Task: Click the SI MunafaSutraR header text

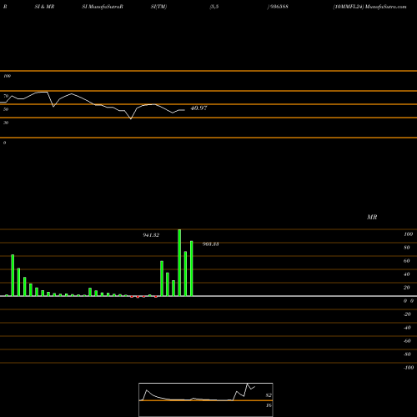Action: [x=103, y=7]
